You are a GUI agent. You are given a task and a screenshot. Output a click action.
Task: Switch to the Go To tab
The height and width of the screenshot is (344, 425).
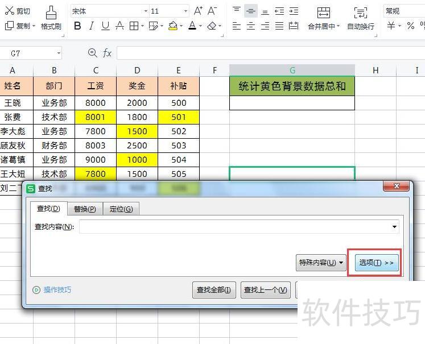pyautogui.click(x=121, y=209)
